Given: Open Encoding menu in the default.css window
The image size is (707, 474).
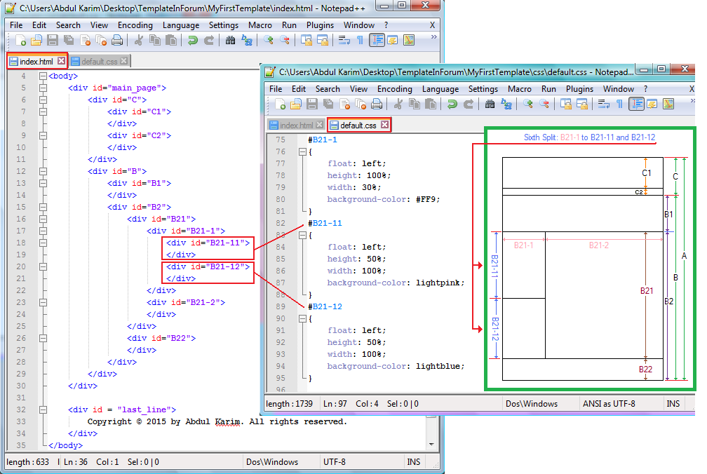Looking at the screenshot, I should click(394, 89).
